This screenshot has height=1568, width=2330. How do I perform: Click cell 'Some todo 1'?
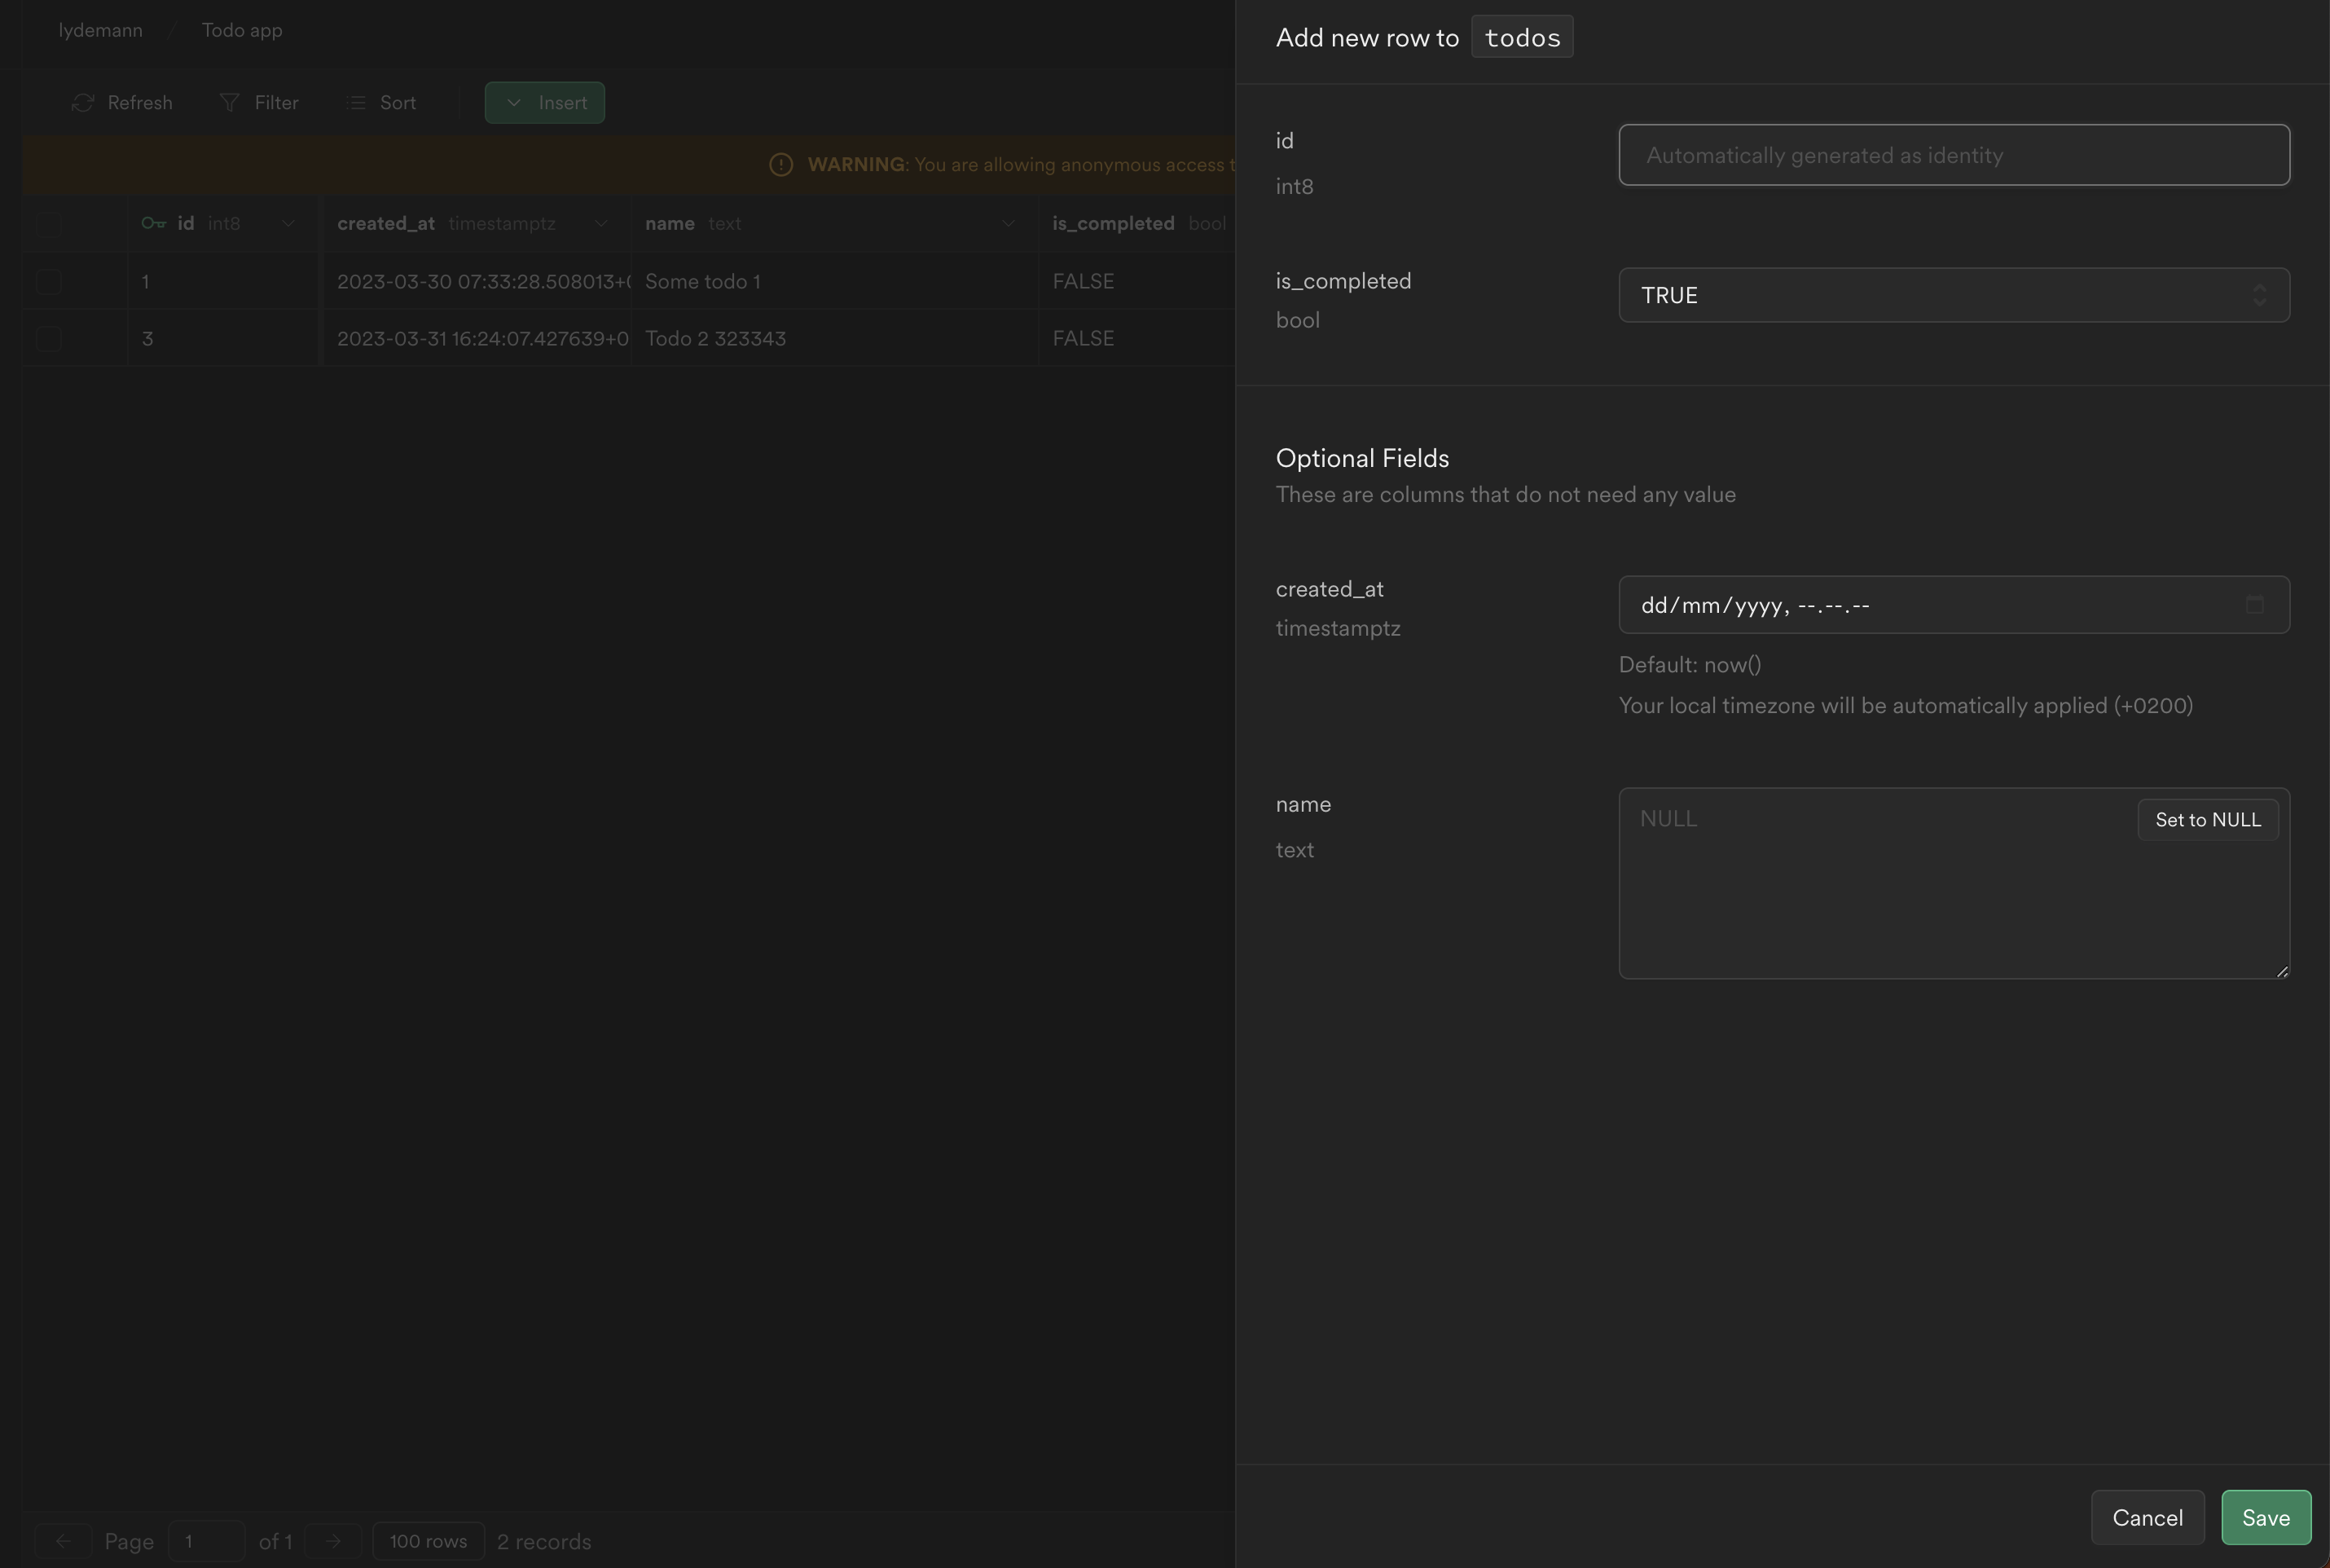834,281
